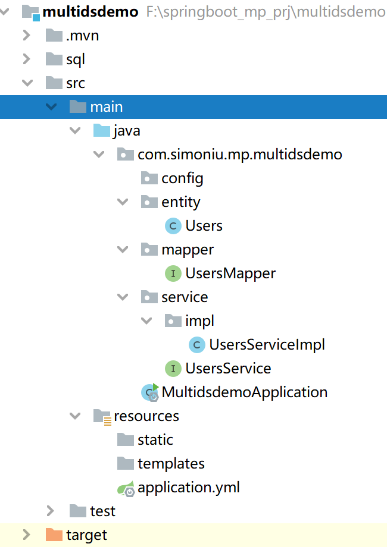
Task: Expand the test folder
Action: (51, 511)
